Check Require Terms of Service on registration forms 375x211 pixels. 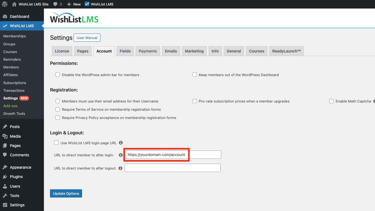58,109
